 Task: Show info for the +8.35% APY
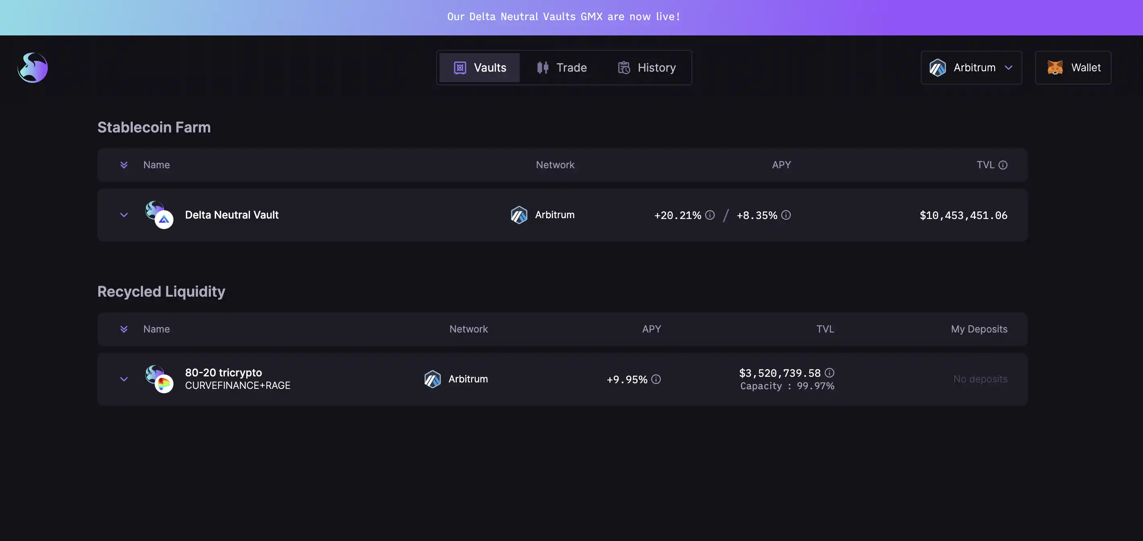[786, 215]
